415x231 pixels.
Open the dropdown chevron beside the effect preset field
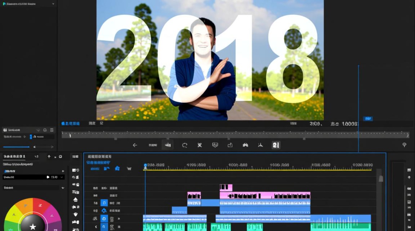62,177
